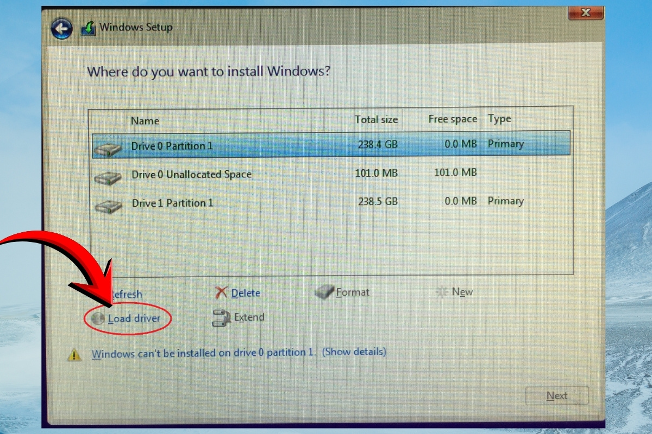
Task: Click the Next button
Action: point(557,396)
